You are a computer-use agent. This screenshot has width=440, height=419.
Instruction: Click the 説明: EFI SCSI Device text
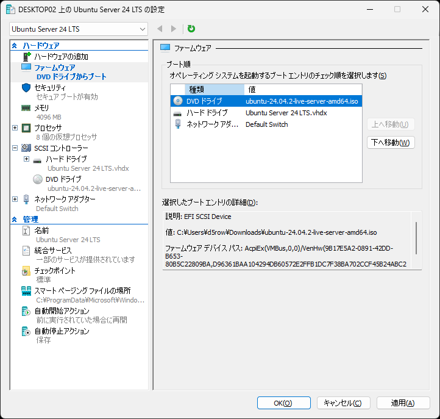click(199, 217)
